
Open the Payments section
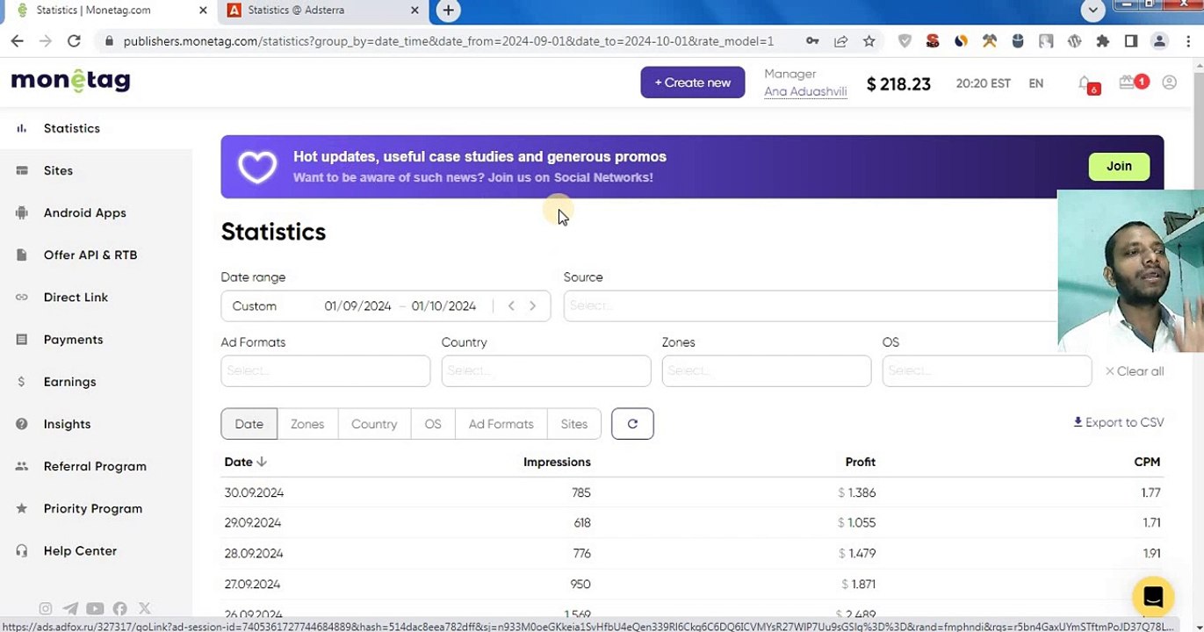[73, 339]
